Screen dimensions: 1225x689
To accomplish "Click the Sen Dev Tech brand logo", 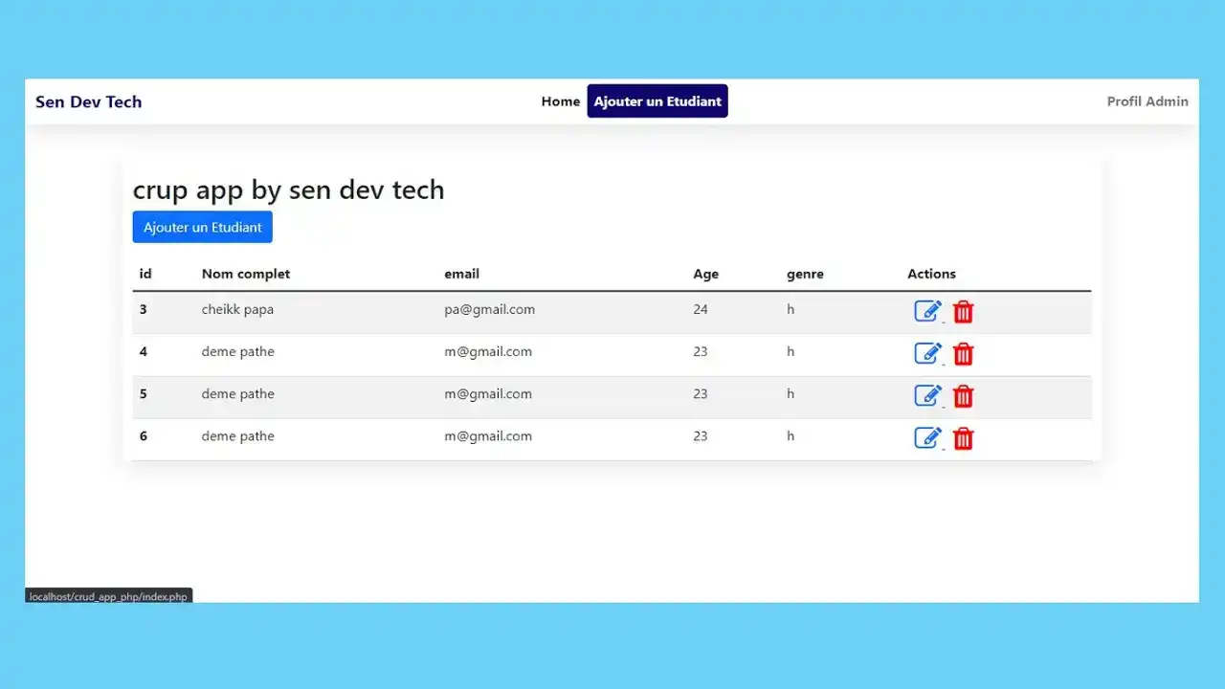I will click(88, 101).
